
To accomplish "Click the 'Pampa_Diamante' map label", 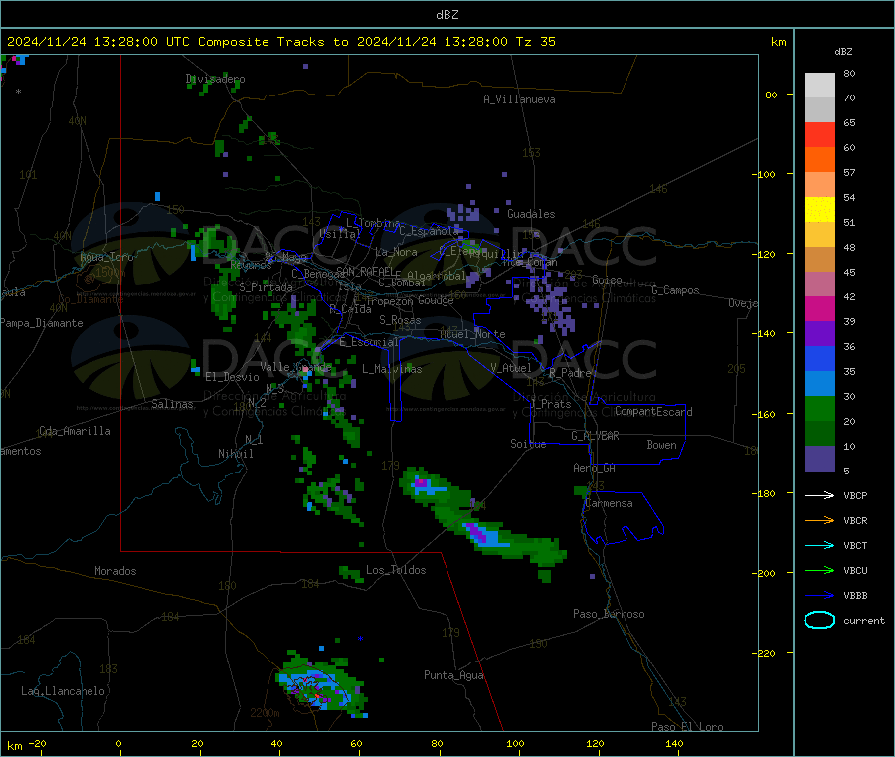I will [x=42, y=323].
